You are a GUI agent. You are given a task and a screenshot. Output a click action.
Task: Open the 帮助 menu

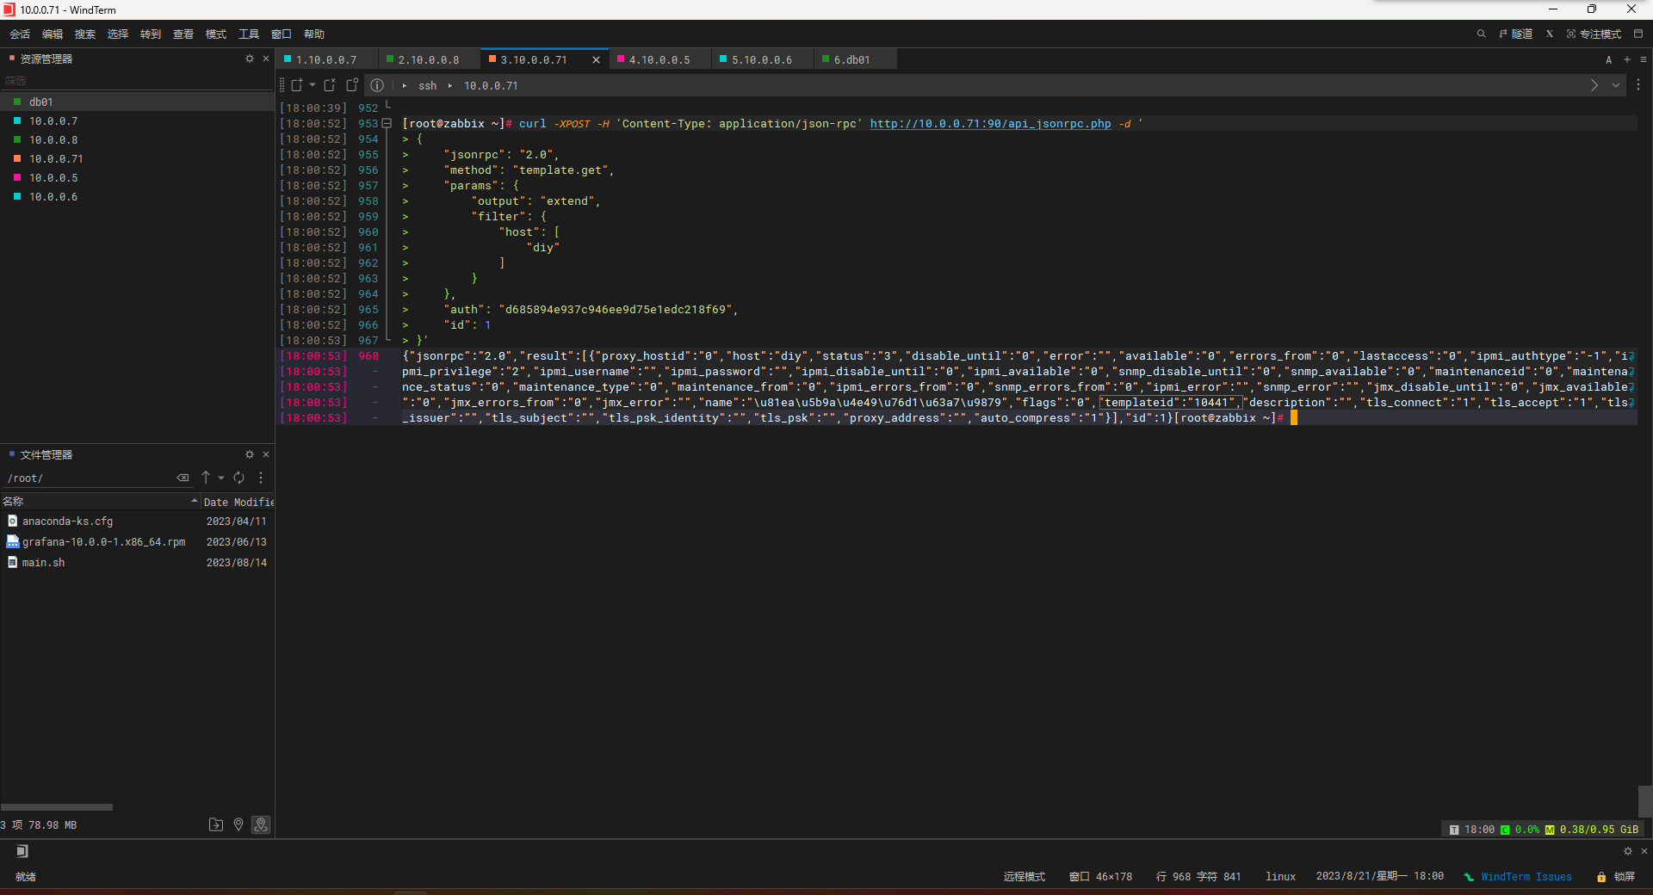314,34
